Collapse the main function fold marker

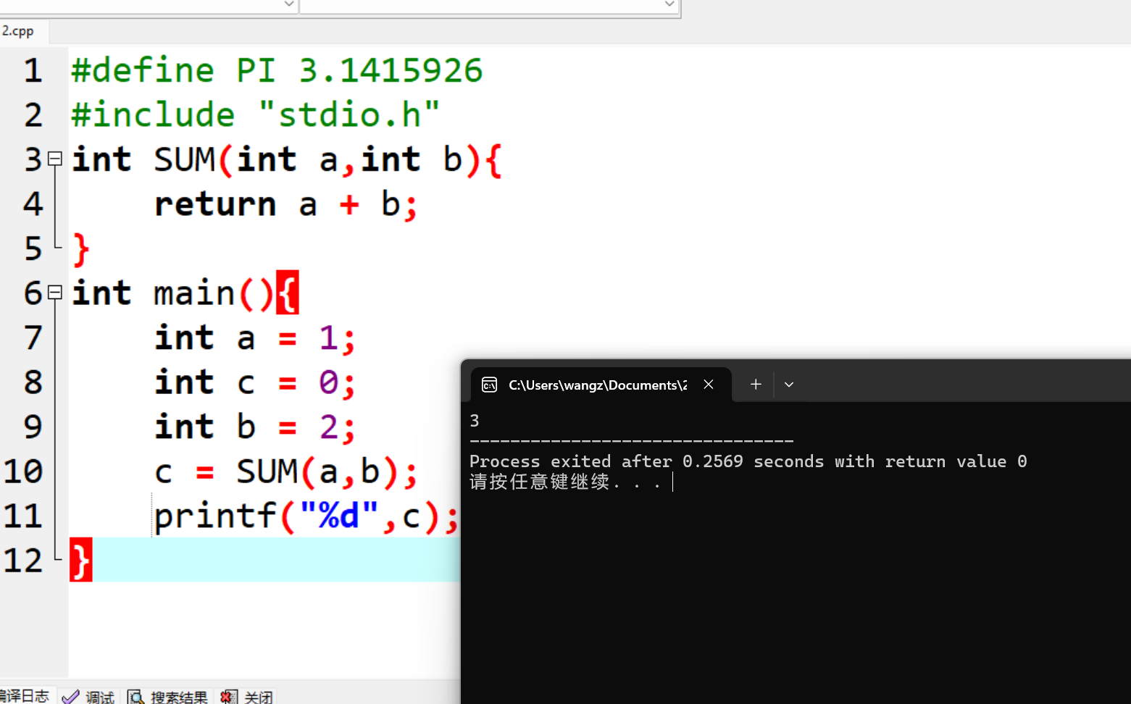(x=55, y=293)
